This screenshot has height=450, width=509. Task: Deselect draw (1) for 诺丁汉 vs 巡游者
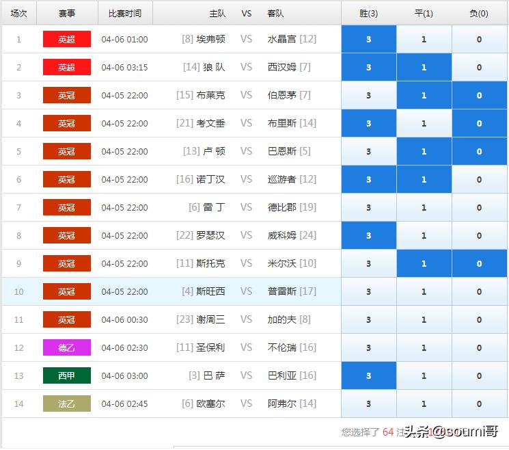424,179
